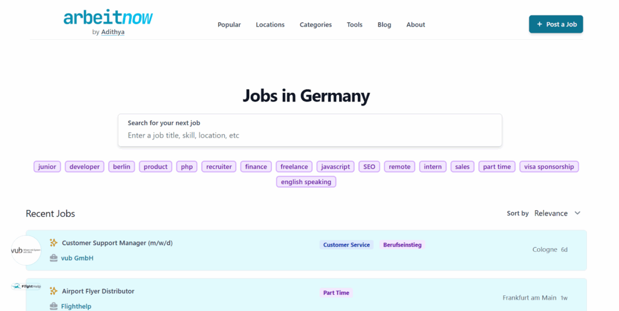Click sparkle icon beside Customer Support Manager
This screenshot has width=619, height=311.
[x=54, y=243]
